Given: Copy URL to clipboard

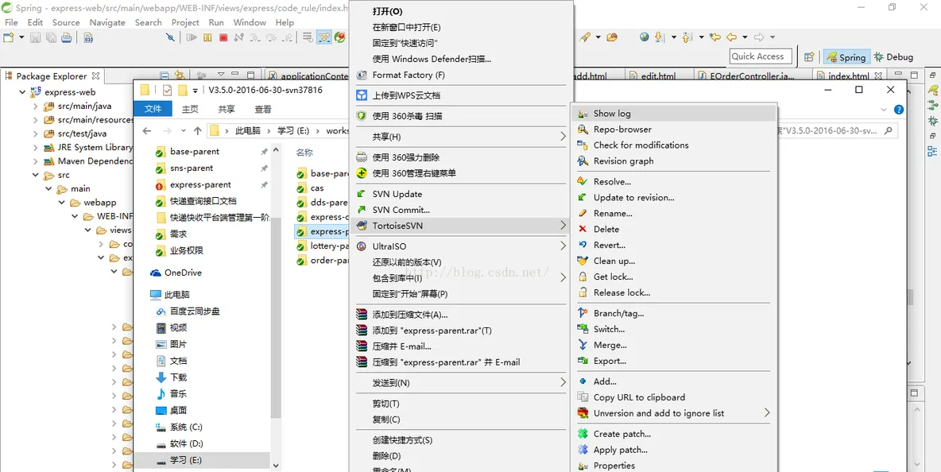Looking at the screenshot, I should pyautogui.click(x=673, y=397).
